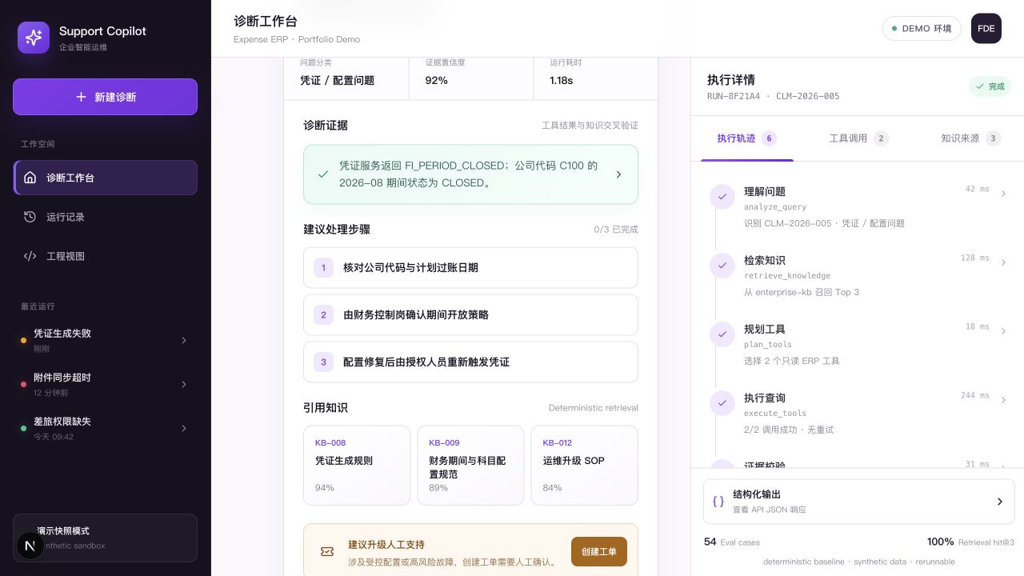Screen dimensions: 1024x576
Task: Open step 核对公司代码与计划过账日期
Action: pos(470,267)
